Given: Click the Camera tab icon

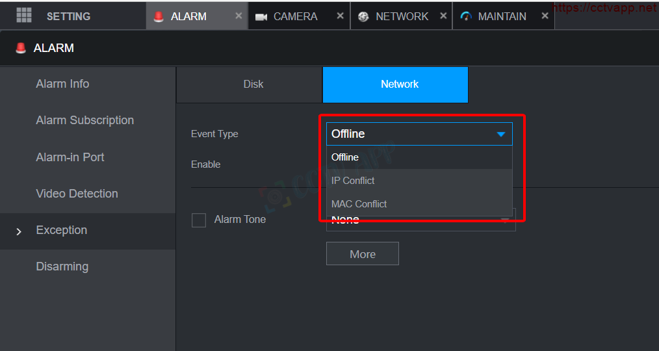Looking at the screenshot, I should coord(261,17).
